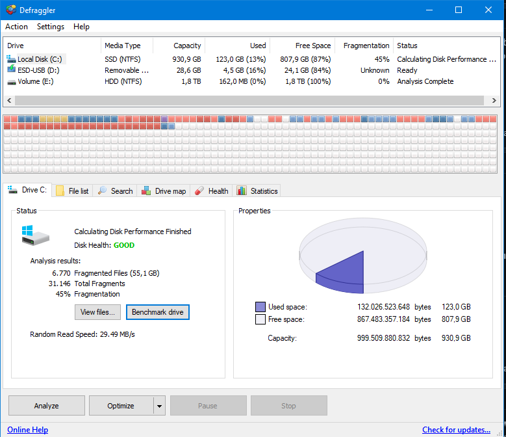
Task: Click the 999.509.880.832 capacity bytes value
Action: (383, 338)
